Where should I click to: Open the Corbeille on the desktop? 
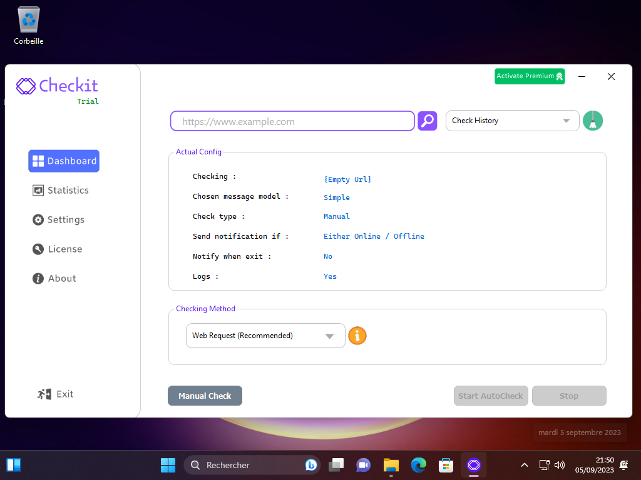(x=28, y=19)
